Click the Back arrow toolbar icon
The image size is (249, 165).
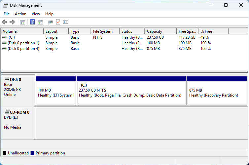click(x=5, y=22)
